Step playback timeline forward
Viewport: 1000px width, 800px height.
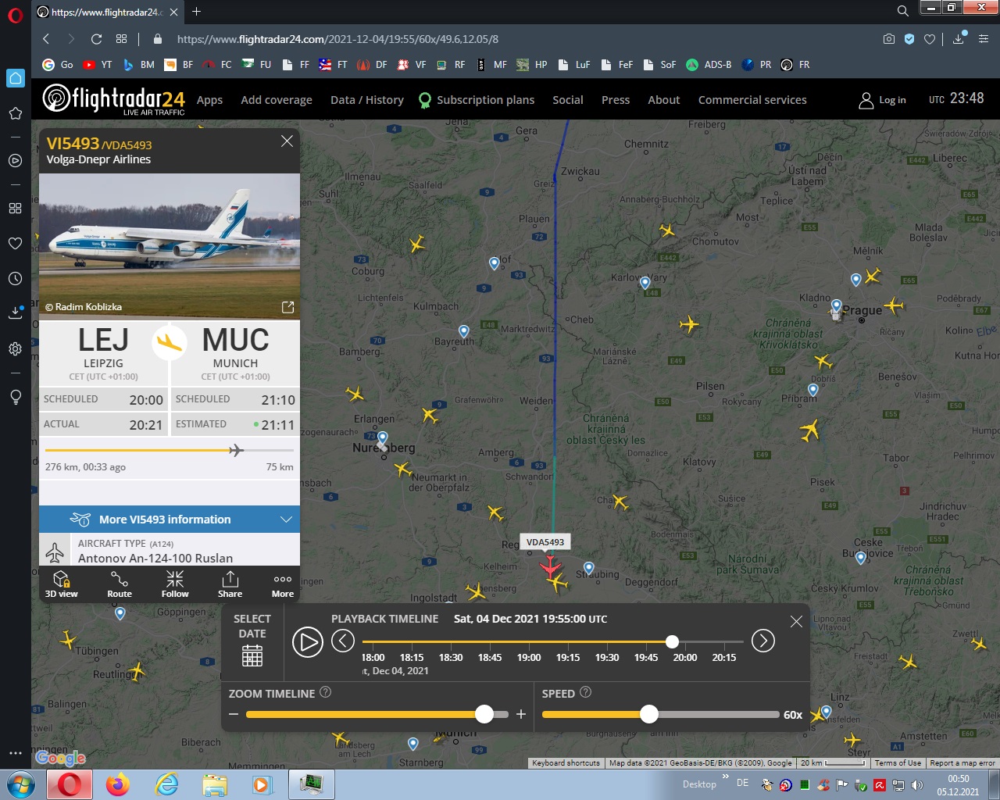[762, 641]
